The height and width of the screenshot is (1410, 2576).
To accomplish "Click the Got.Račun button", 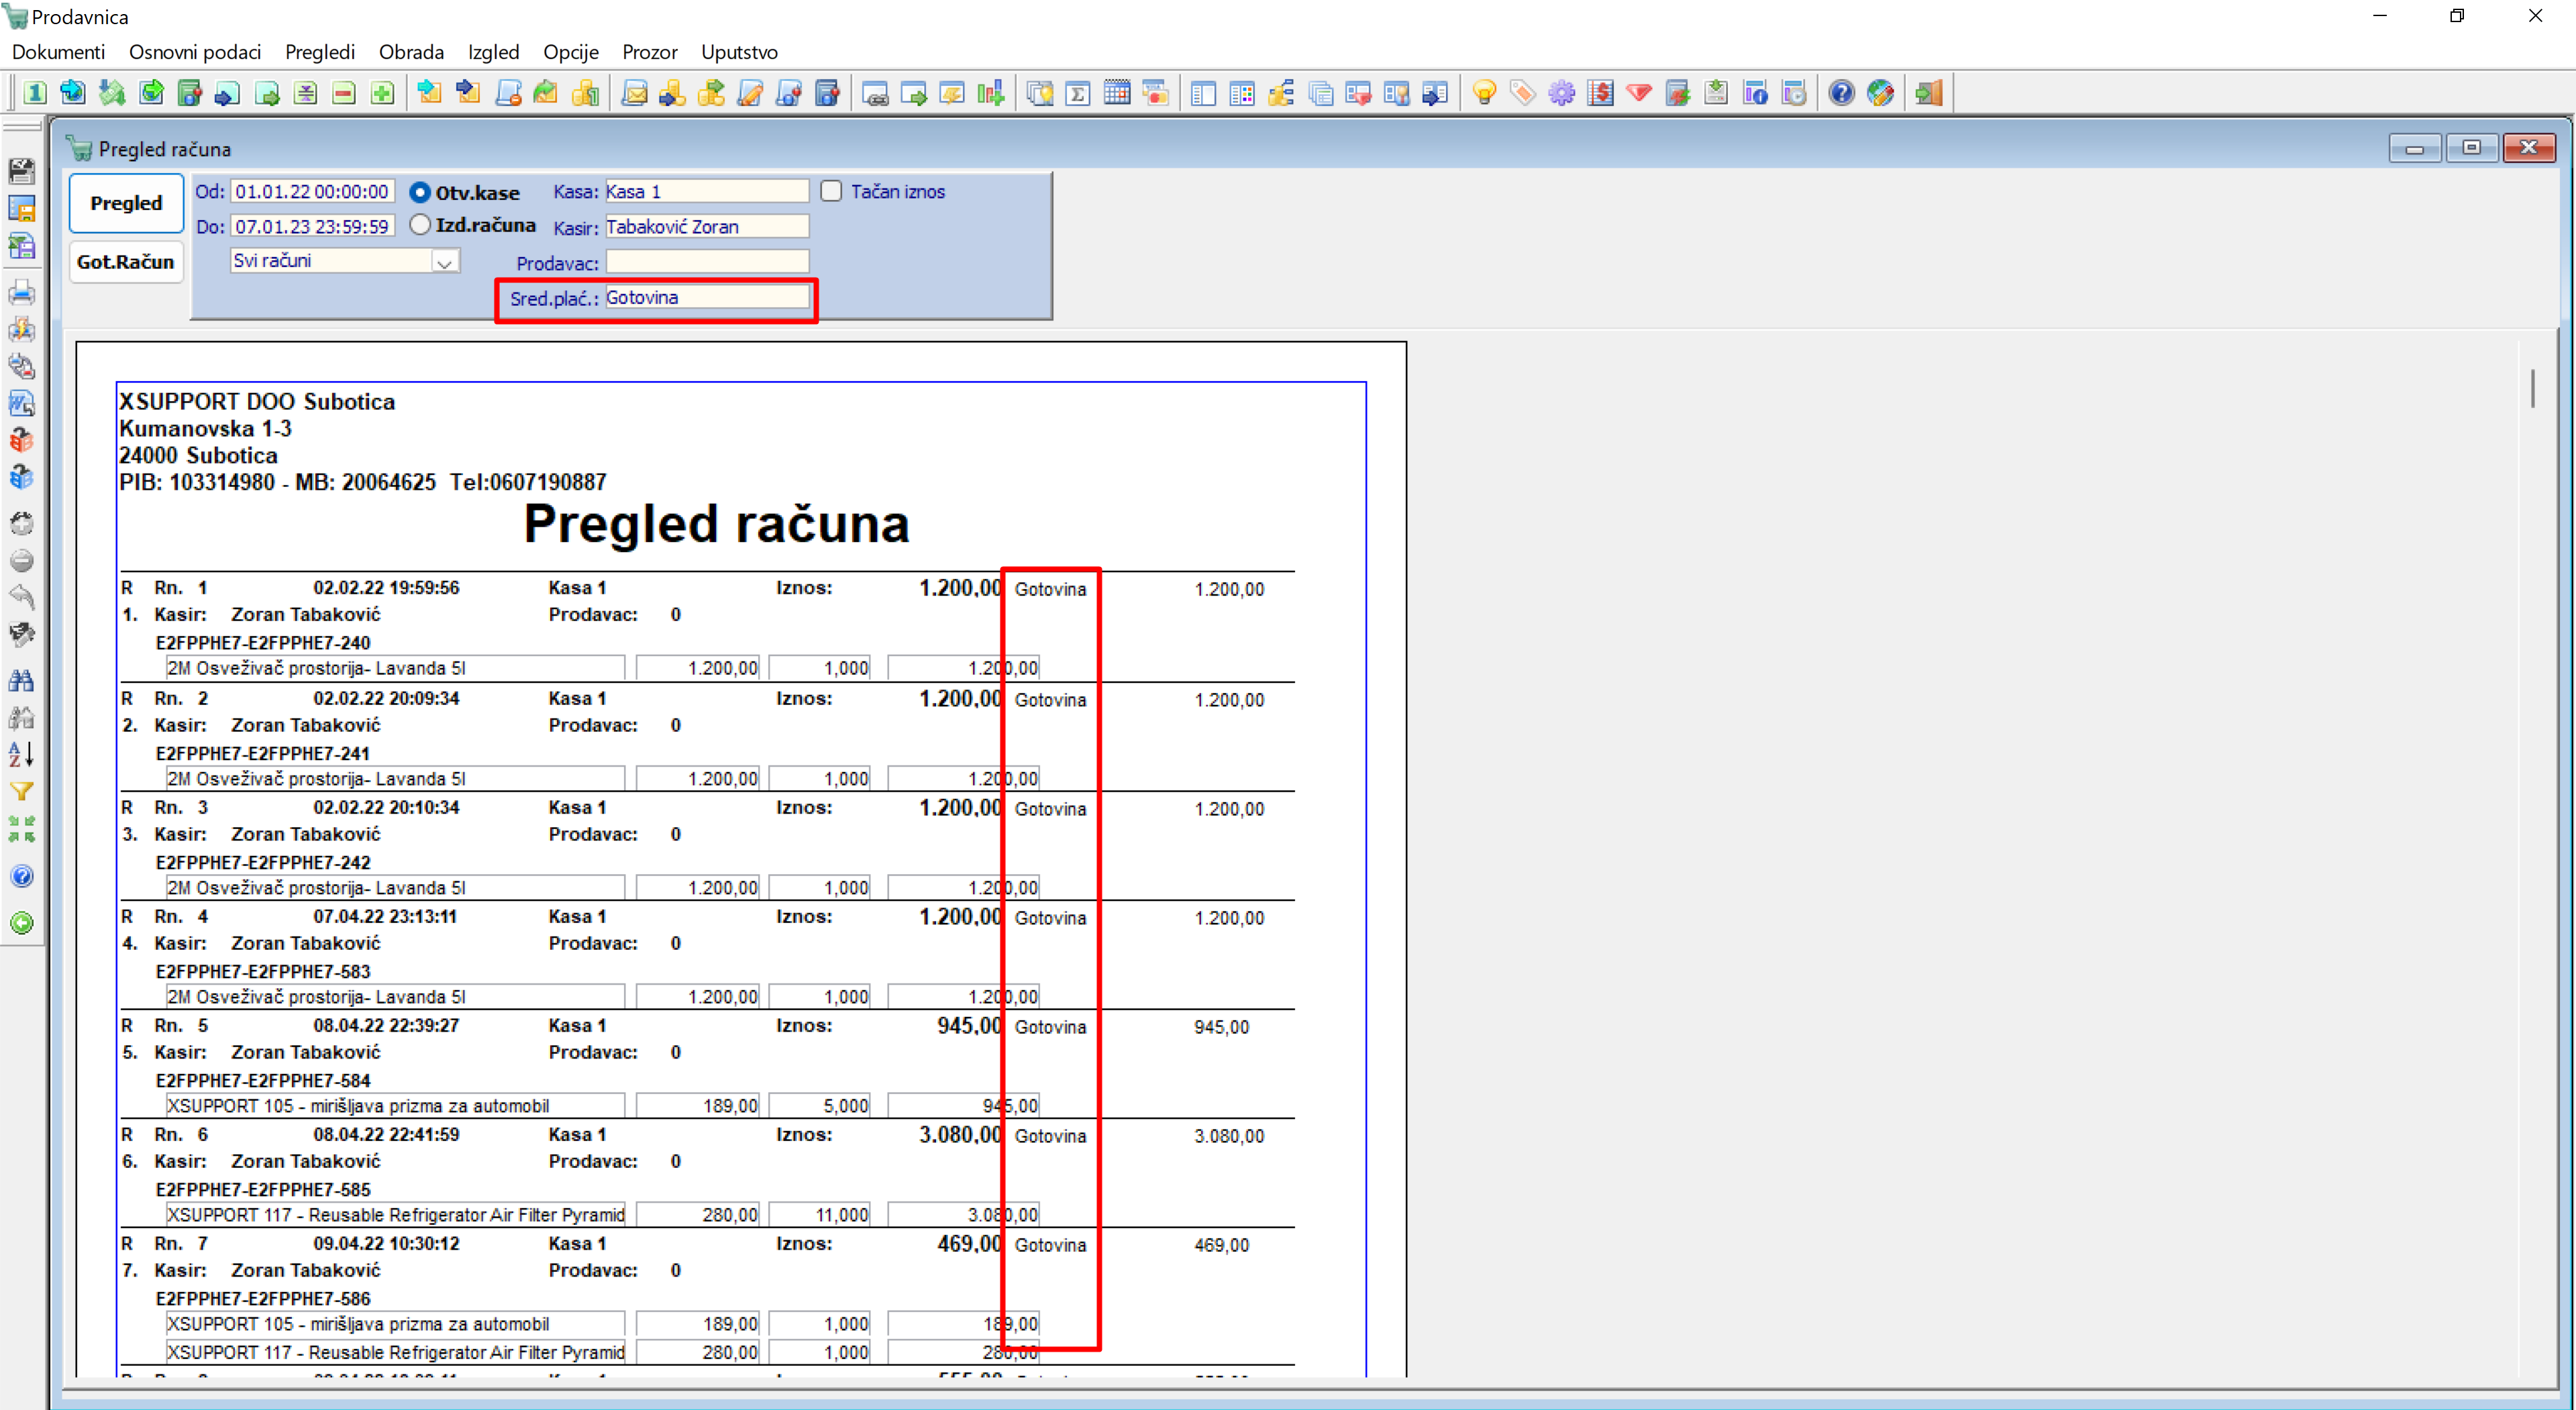I will tap(126, 262).
